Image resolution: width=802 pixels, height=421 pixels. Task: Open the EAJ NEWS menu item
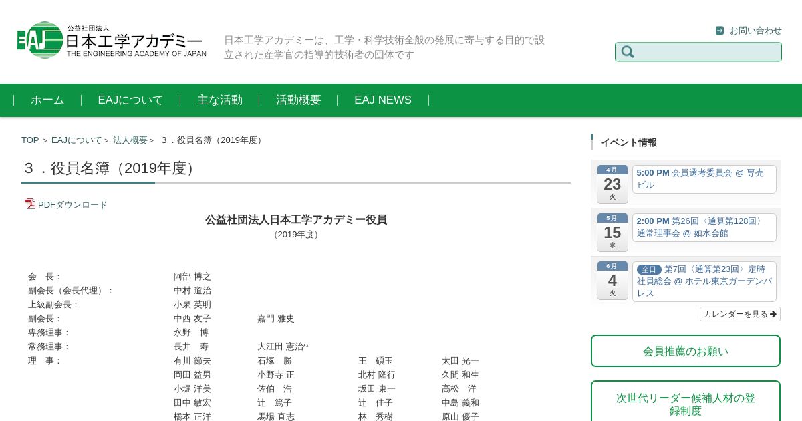point(383,100)
